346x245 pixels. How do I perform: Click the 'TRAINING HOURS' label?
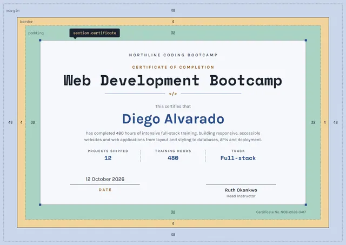(173, 151)
